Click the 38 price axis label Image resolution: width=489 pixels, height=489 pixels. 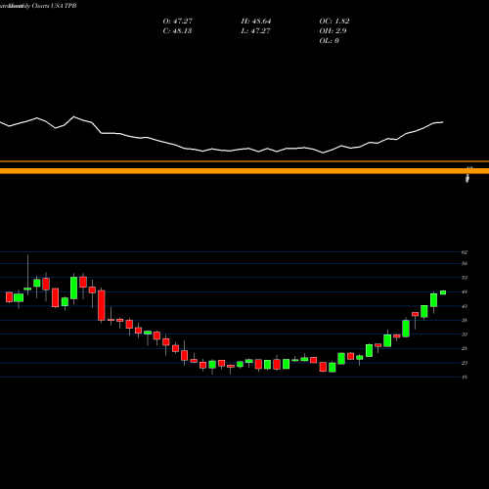pyautogui.click(x=465, y=320)
